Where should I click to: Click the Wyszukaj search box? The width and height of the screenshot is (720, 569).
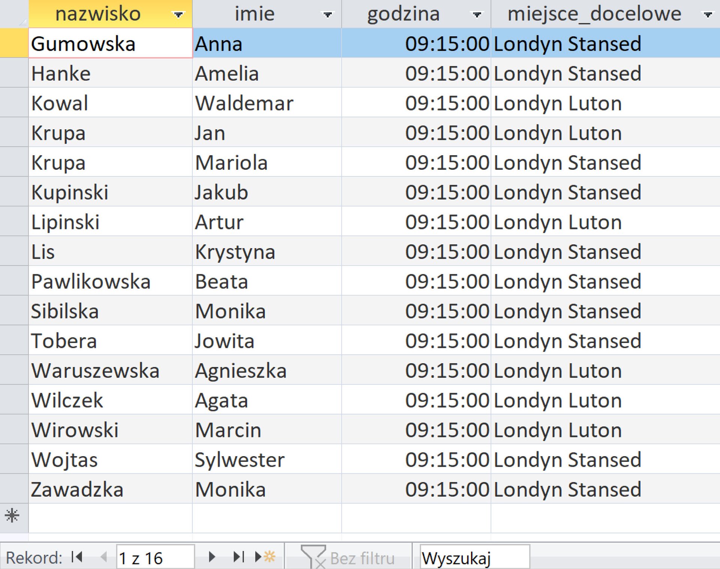click(x=474, y=558)
